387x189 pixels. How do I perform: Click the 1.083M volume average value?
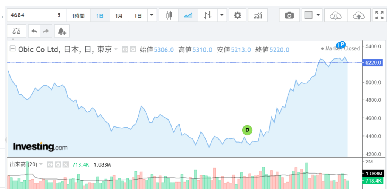point(102,164)
